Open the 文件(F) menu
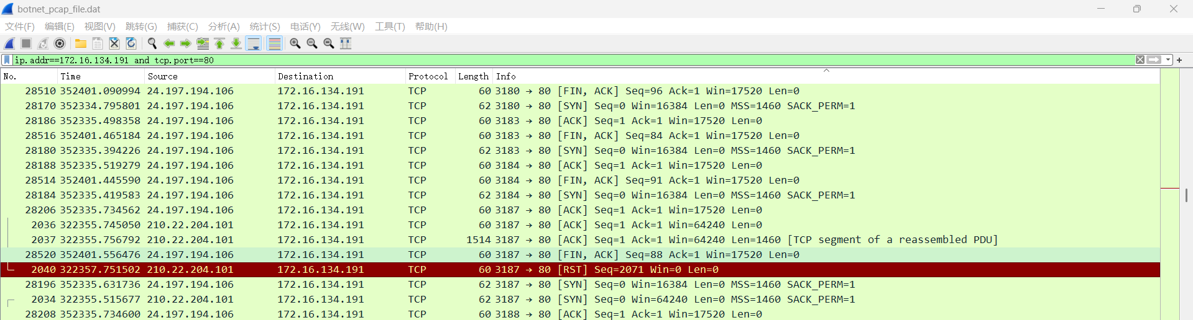 (x=20, y=27)
